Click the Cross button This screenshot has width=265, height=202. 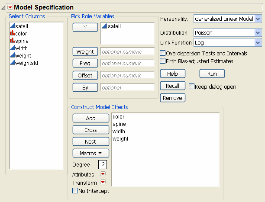point(90,129)
